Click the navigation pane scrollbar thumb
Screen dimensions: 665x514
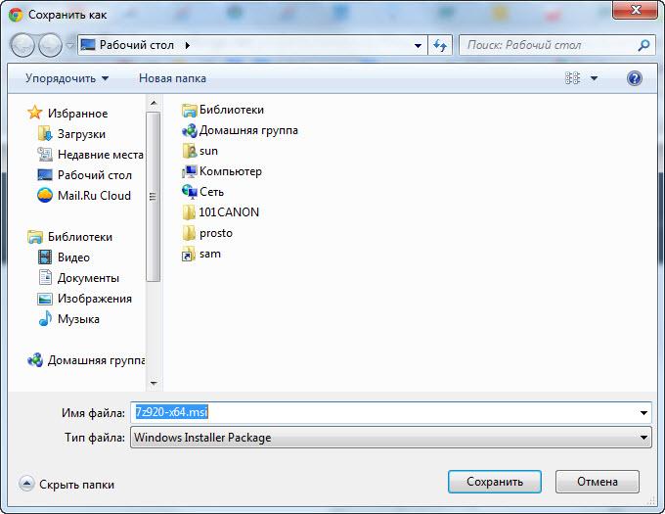tap(154, 197)
